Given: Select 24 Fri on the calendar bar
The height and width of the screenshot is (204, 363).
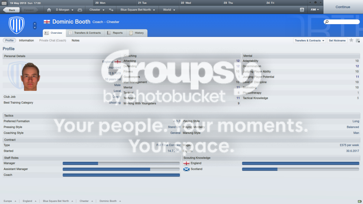Looking at the screenshot, I should (270, 3).
